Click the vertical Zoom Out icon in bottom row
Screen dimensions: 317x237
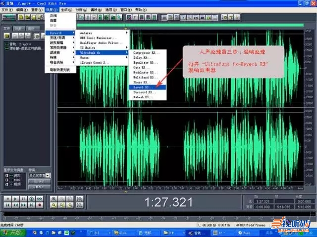click(80, 205)
